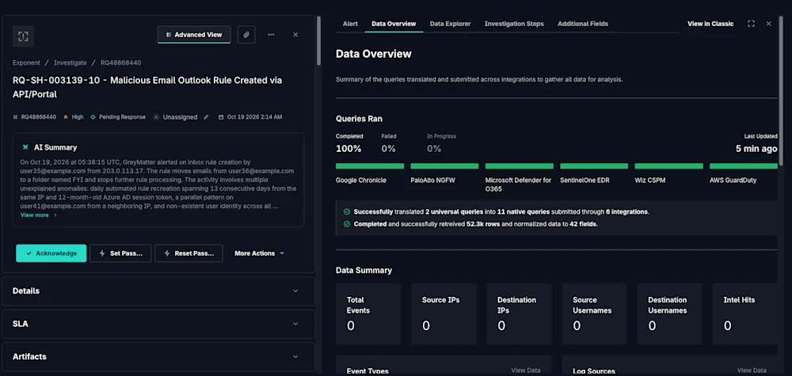Click the Pending Response status icon
The height and width of the screenshot is (376, 792).
93,117
